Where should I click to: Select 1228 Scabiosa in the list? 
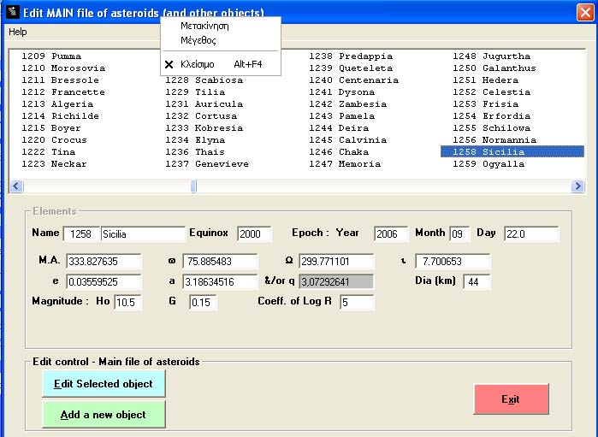[204, 80]
